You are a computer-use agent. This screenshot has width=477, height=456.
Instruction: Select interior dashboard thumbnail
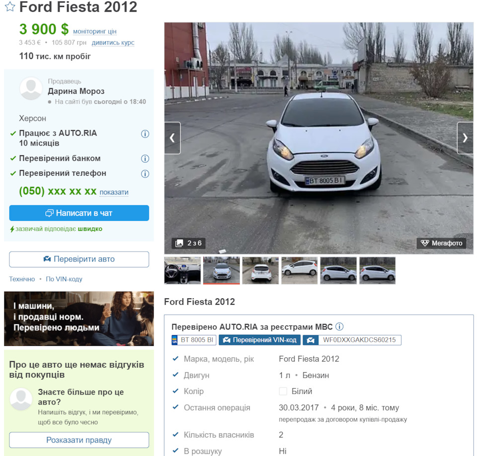pos(182,270)
